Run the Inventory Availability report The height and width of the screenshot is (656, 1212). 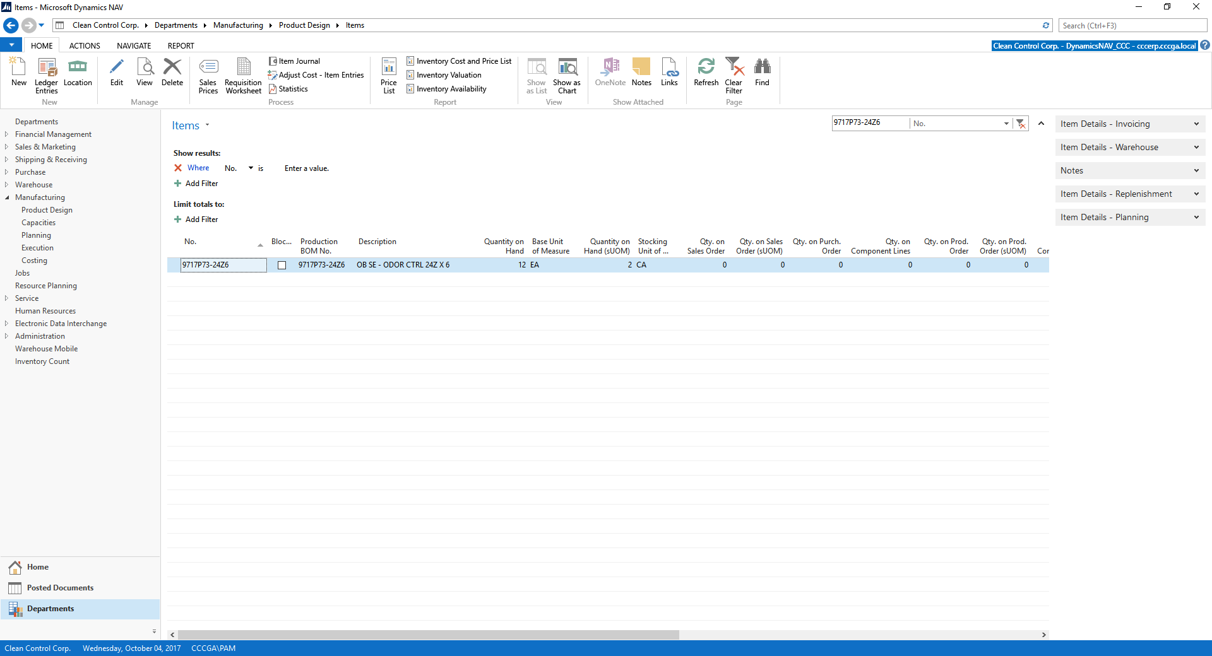click(x=446, y=89)
